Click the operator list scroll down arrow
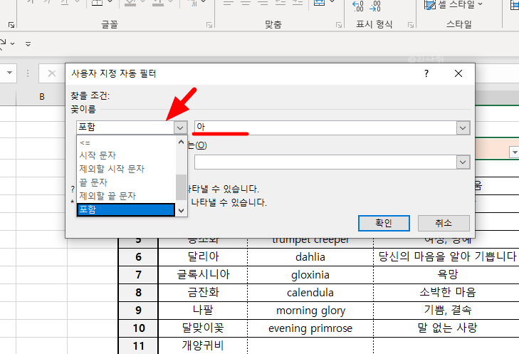This screenshot has width=519, height=354. 181,211
